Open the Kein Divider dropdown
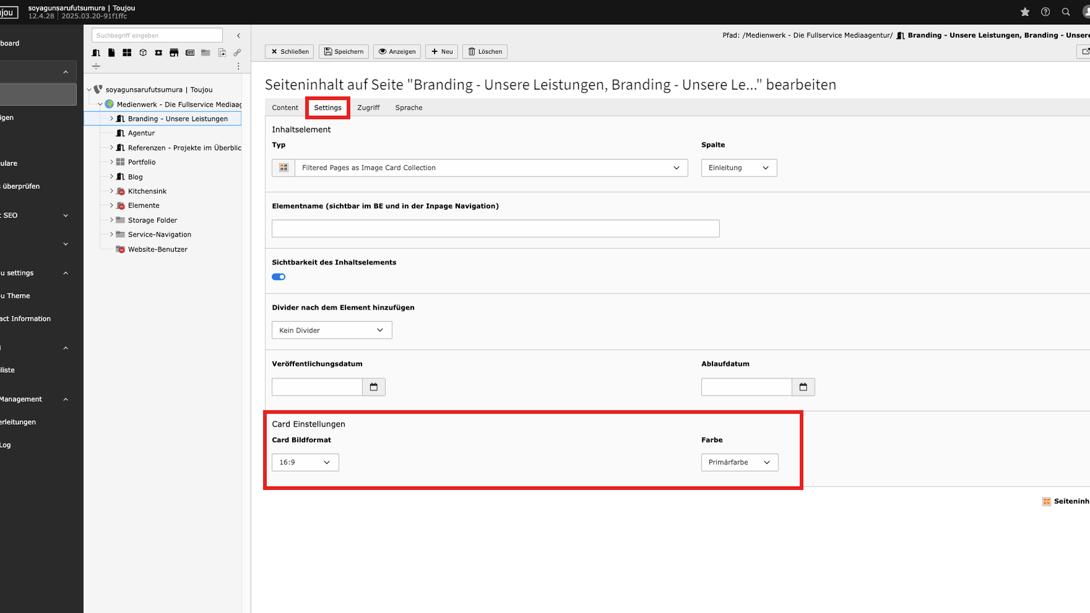 pos(332,330)
